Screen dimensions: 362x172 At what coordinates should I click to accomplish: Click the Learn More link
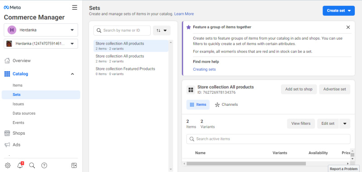click(184, 14)
